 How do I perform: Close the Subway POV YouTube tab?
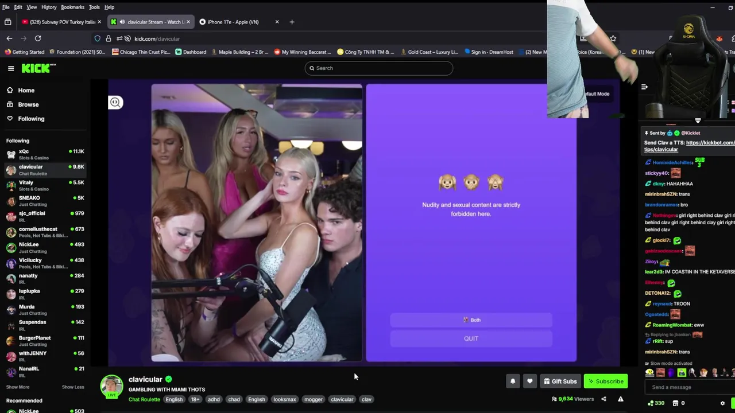pyautogui.click(x=99, y=22)
